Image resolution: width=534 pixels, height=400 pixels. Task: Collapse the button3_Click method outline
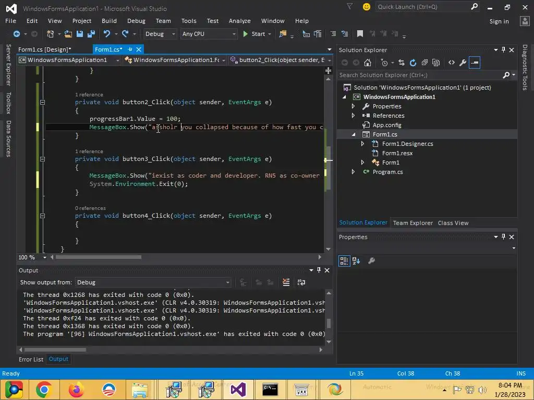[x=43, y=159]
